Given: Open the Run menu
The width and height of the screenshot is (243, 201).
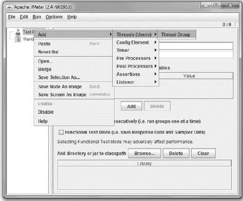Looking at the screenshot, I should click(x=37, y=17).
